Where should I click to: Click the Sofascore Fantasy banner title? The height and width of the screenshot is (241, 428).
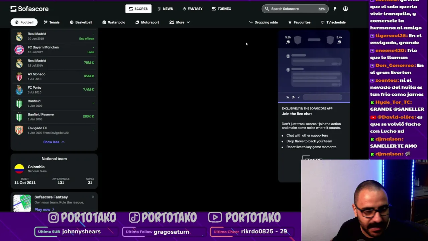(x=51, y=197)
